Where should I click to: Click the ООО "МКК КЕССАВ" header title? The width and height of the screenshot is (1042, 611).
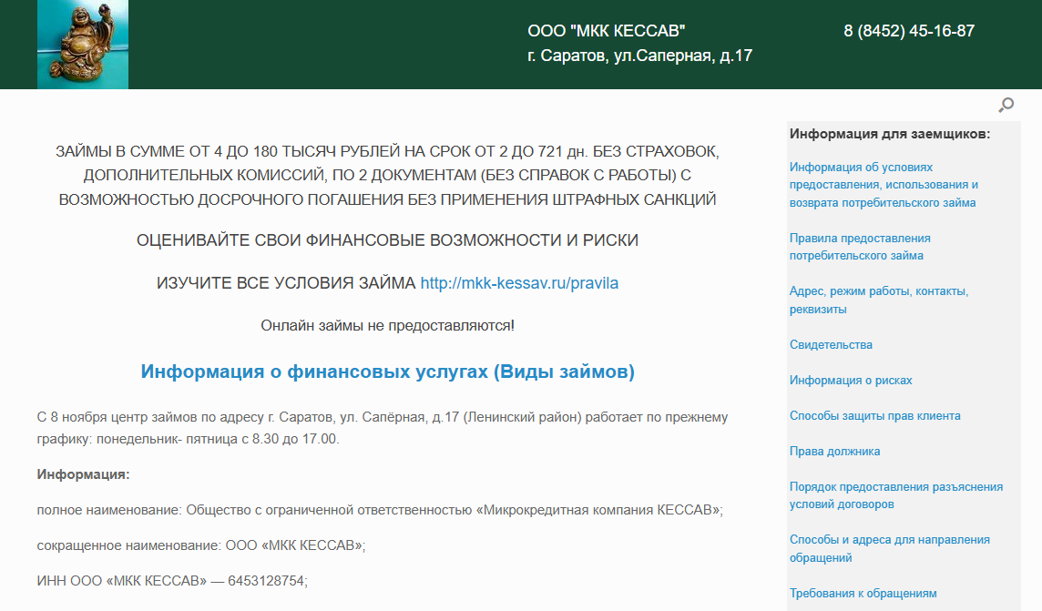click(606, 31)
